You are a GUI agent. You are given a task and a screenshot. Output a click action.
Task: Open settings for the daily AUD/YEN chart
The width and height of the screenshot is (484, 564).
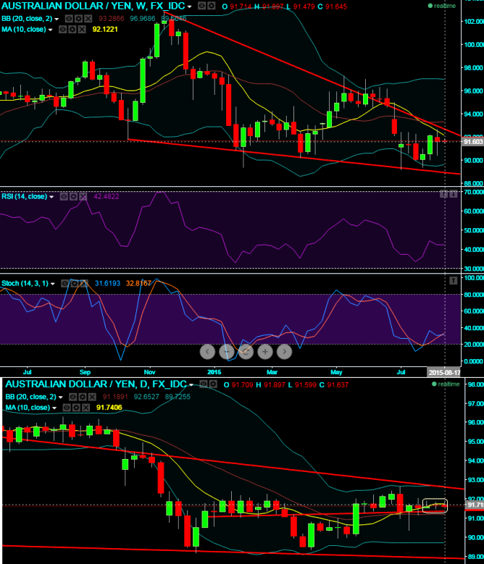tap(213, 384)
